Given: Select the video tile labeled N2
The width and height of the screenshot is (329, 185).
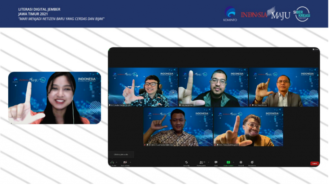Looking at the screenshot, I should point(213,87).
